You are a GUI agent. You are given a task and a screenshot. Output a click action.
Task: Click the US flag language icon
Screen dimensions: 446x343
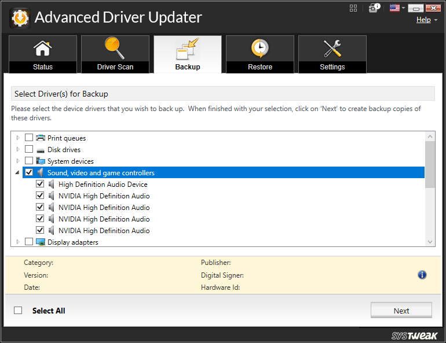pyautogui.click(x=394, y=8)
